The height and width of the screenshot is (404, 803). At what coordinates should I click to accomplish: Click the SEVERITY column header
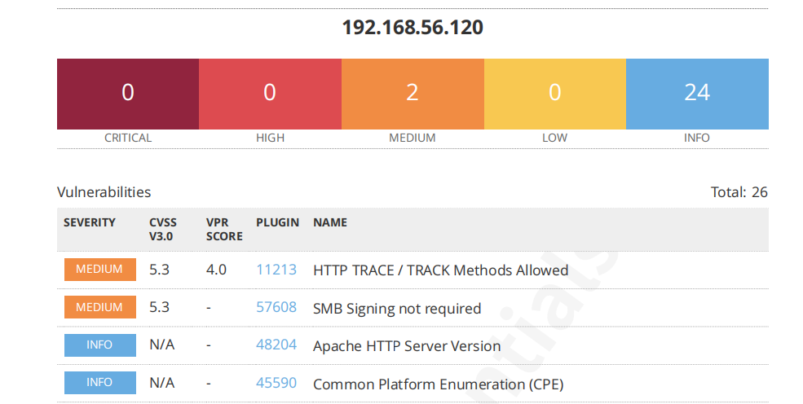click(x=90, y=222)
